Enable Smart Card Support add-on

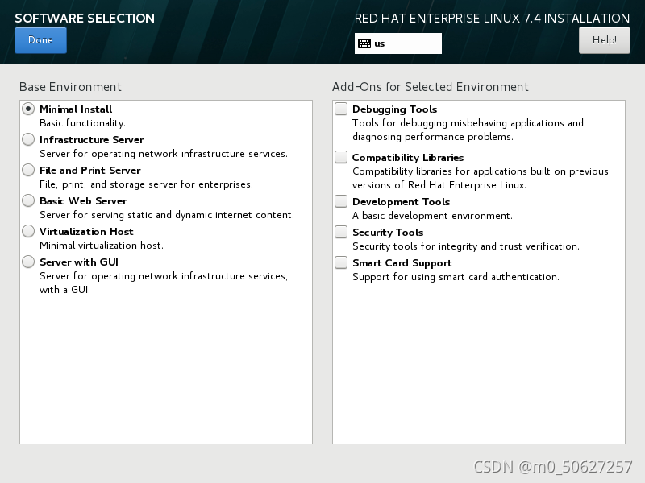coord(341,263)
